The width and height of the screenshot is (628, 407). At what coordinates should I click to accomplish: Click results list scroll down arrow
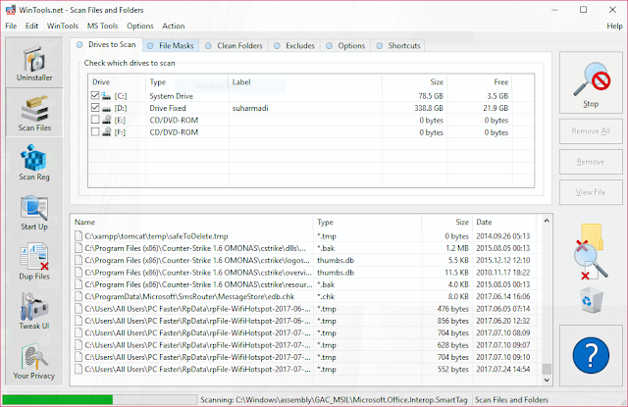pyautogui.click(x=547, y=381)
